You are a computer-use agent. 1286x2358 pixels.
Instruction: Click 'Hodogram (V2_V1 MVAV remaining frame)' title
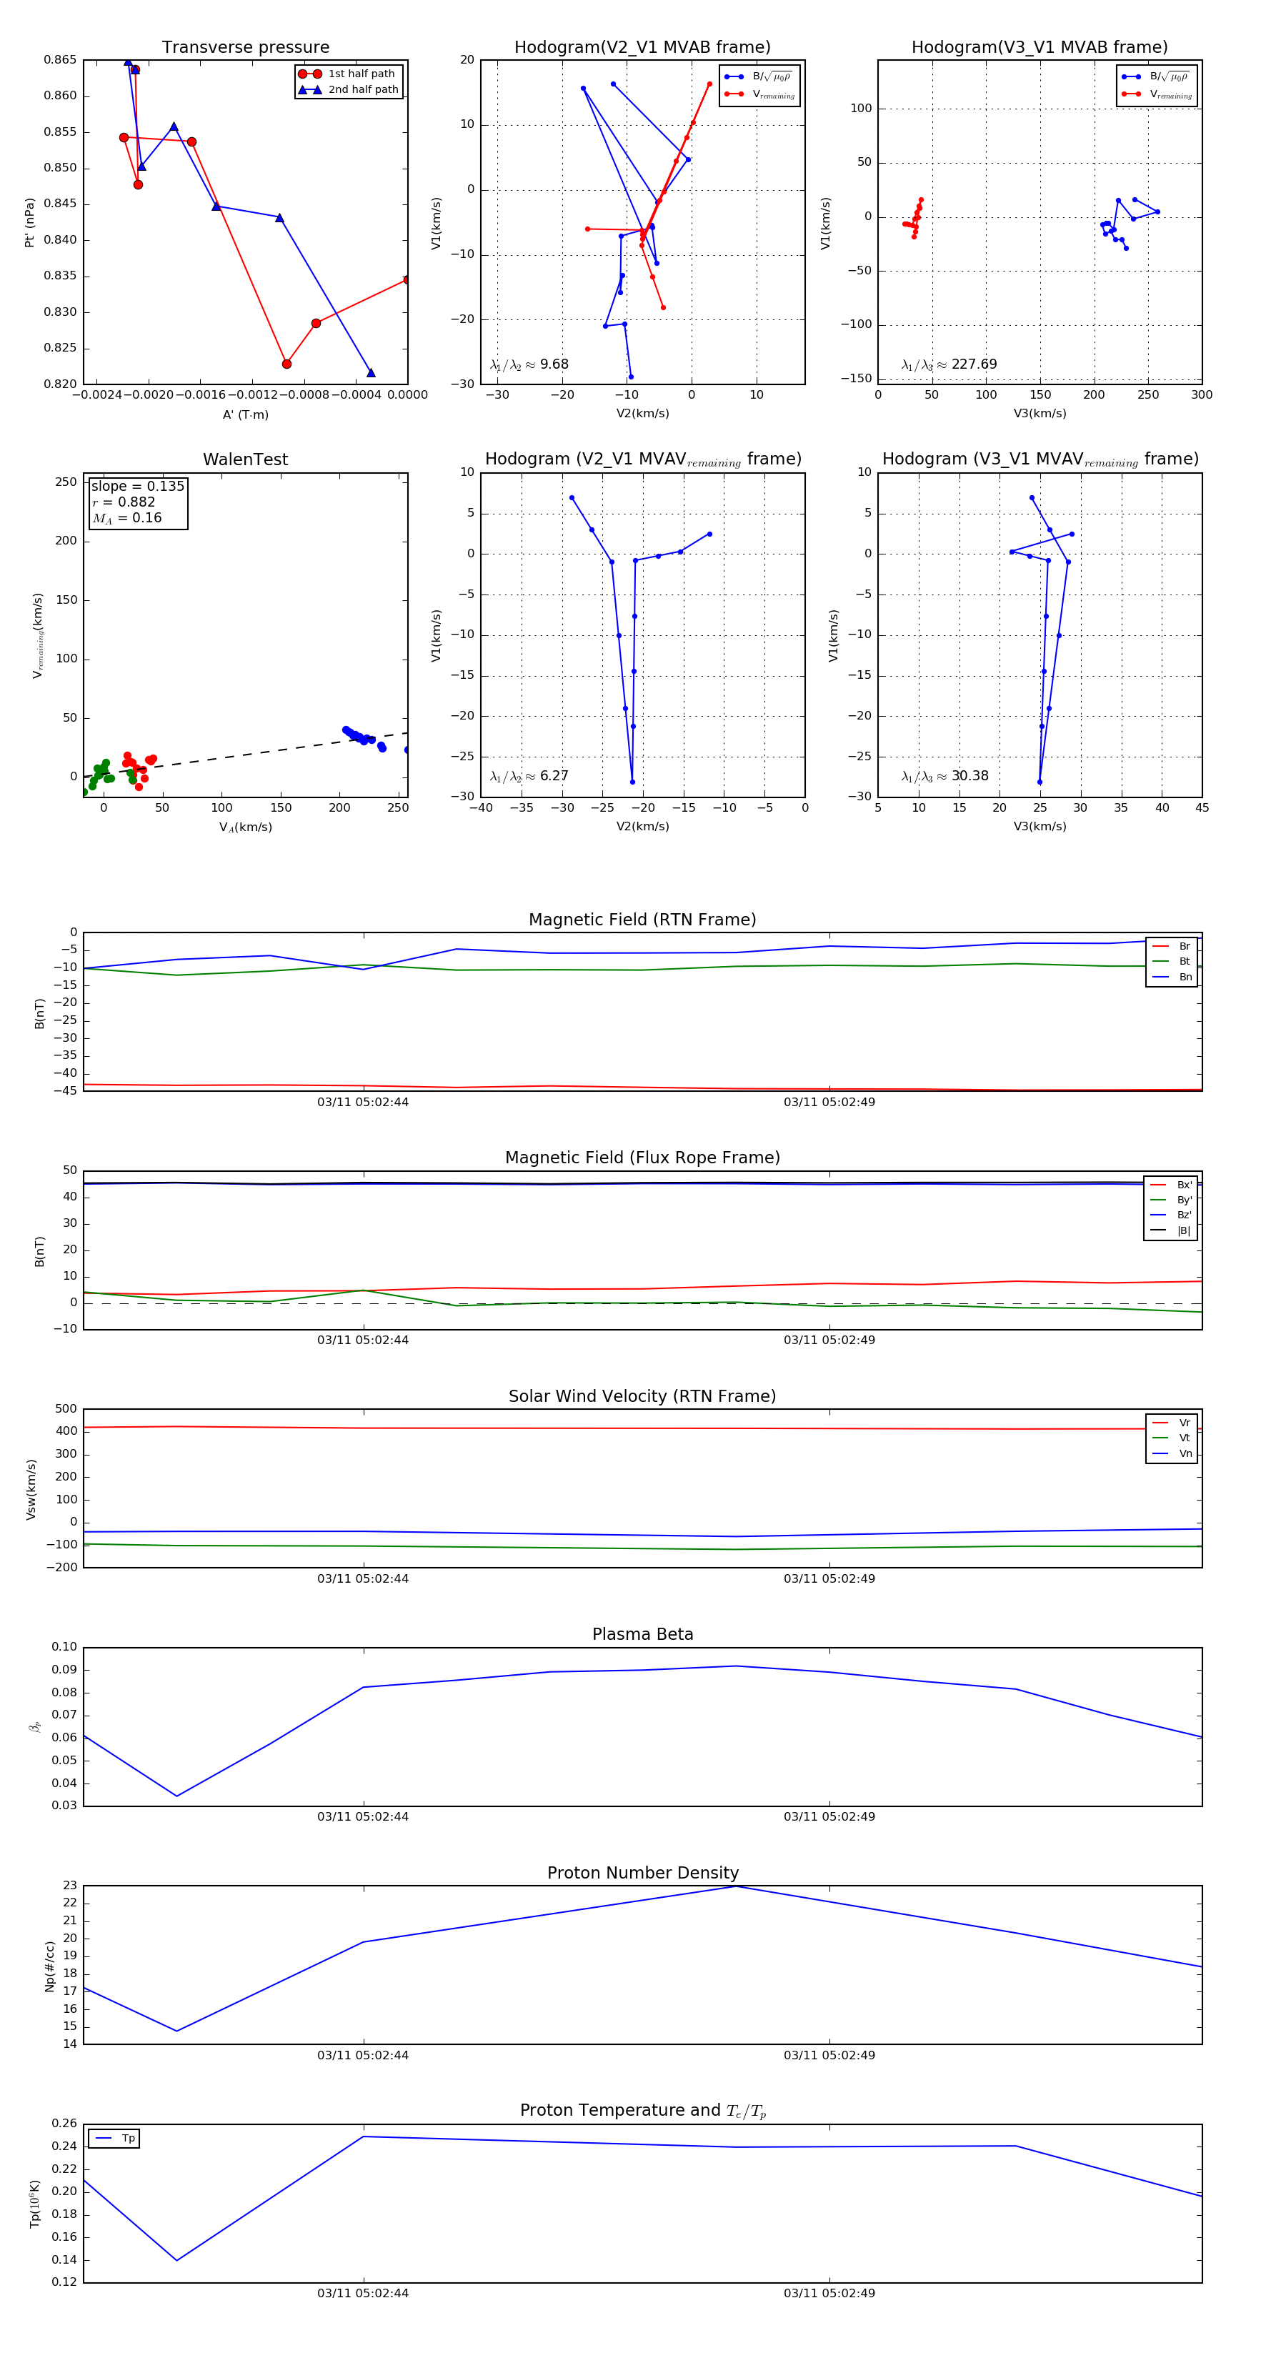(642, 459)
